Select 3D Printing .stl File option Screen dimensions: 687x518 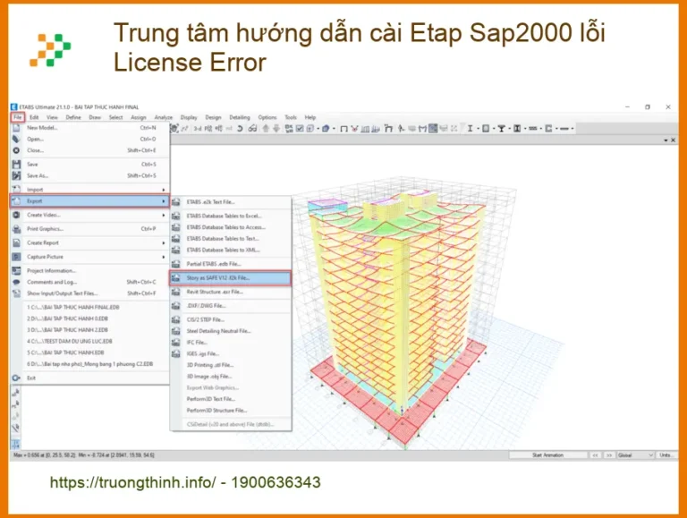(x=231, y=365)
